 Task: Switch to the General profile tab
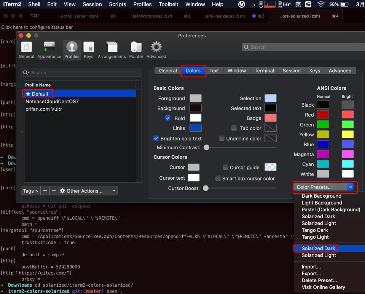168,70
